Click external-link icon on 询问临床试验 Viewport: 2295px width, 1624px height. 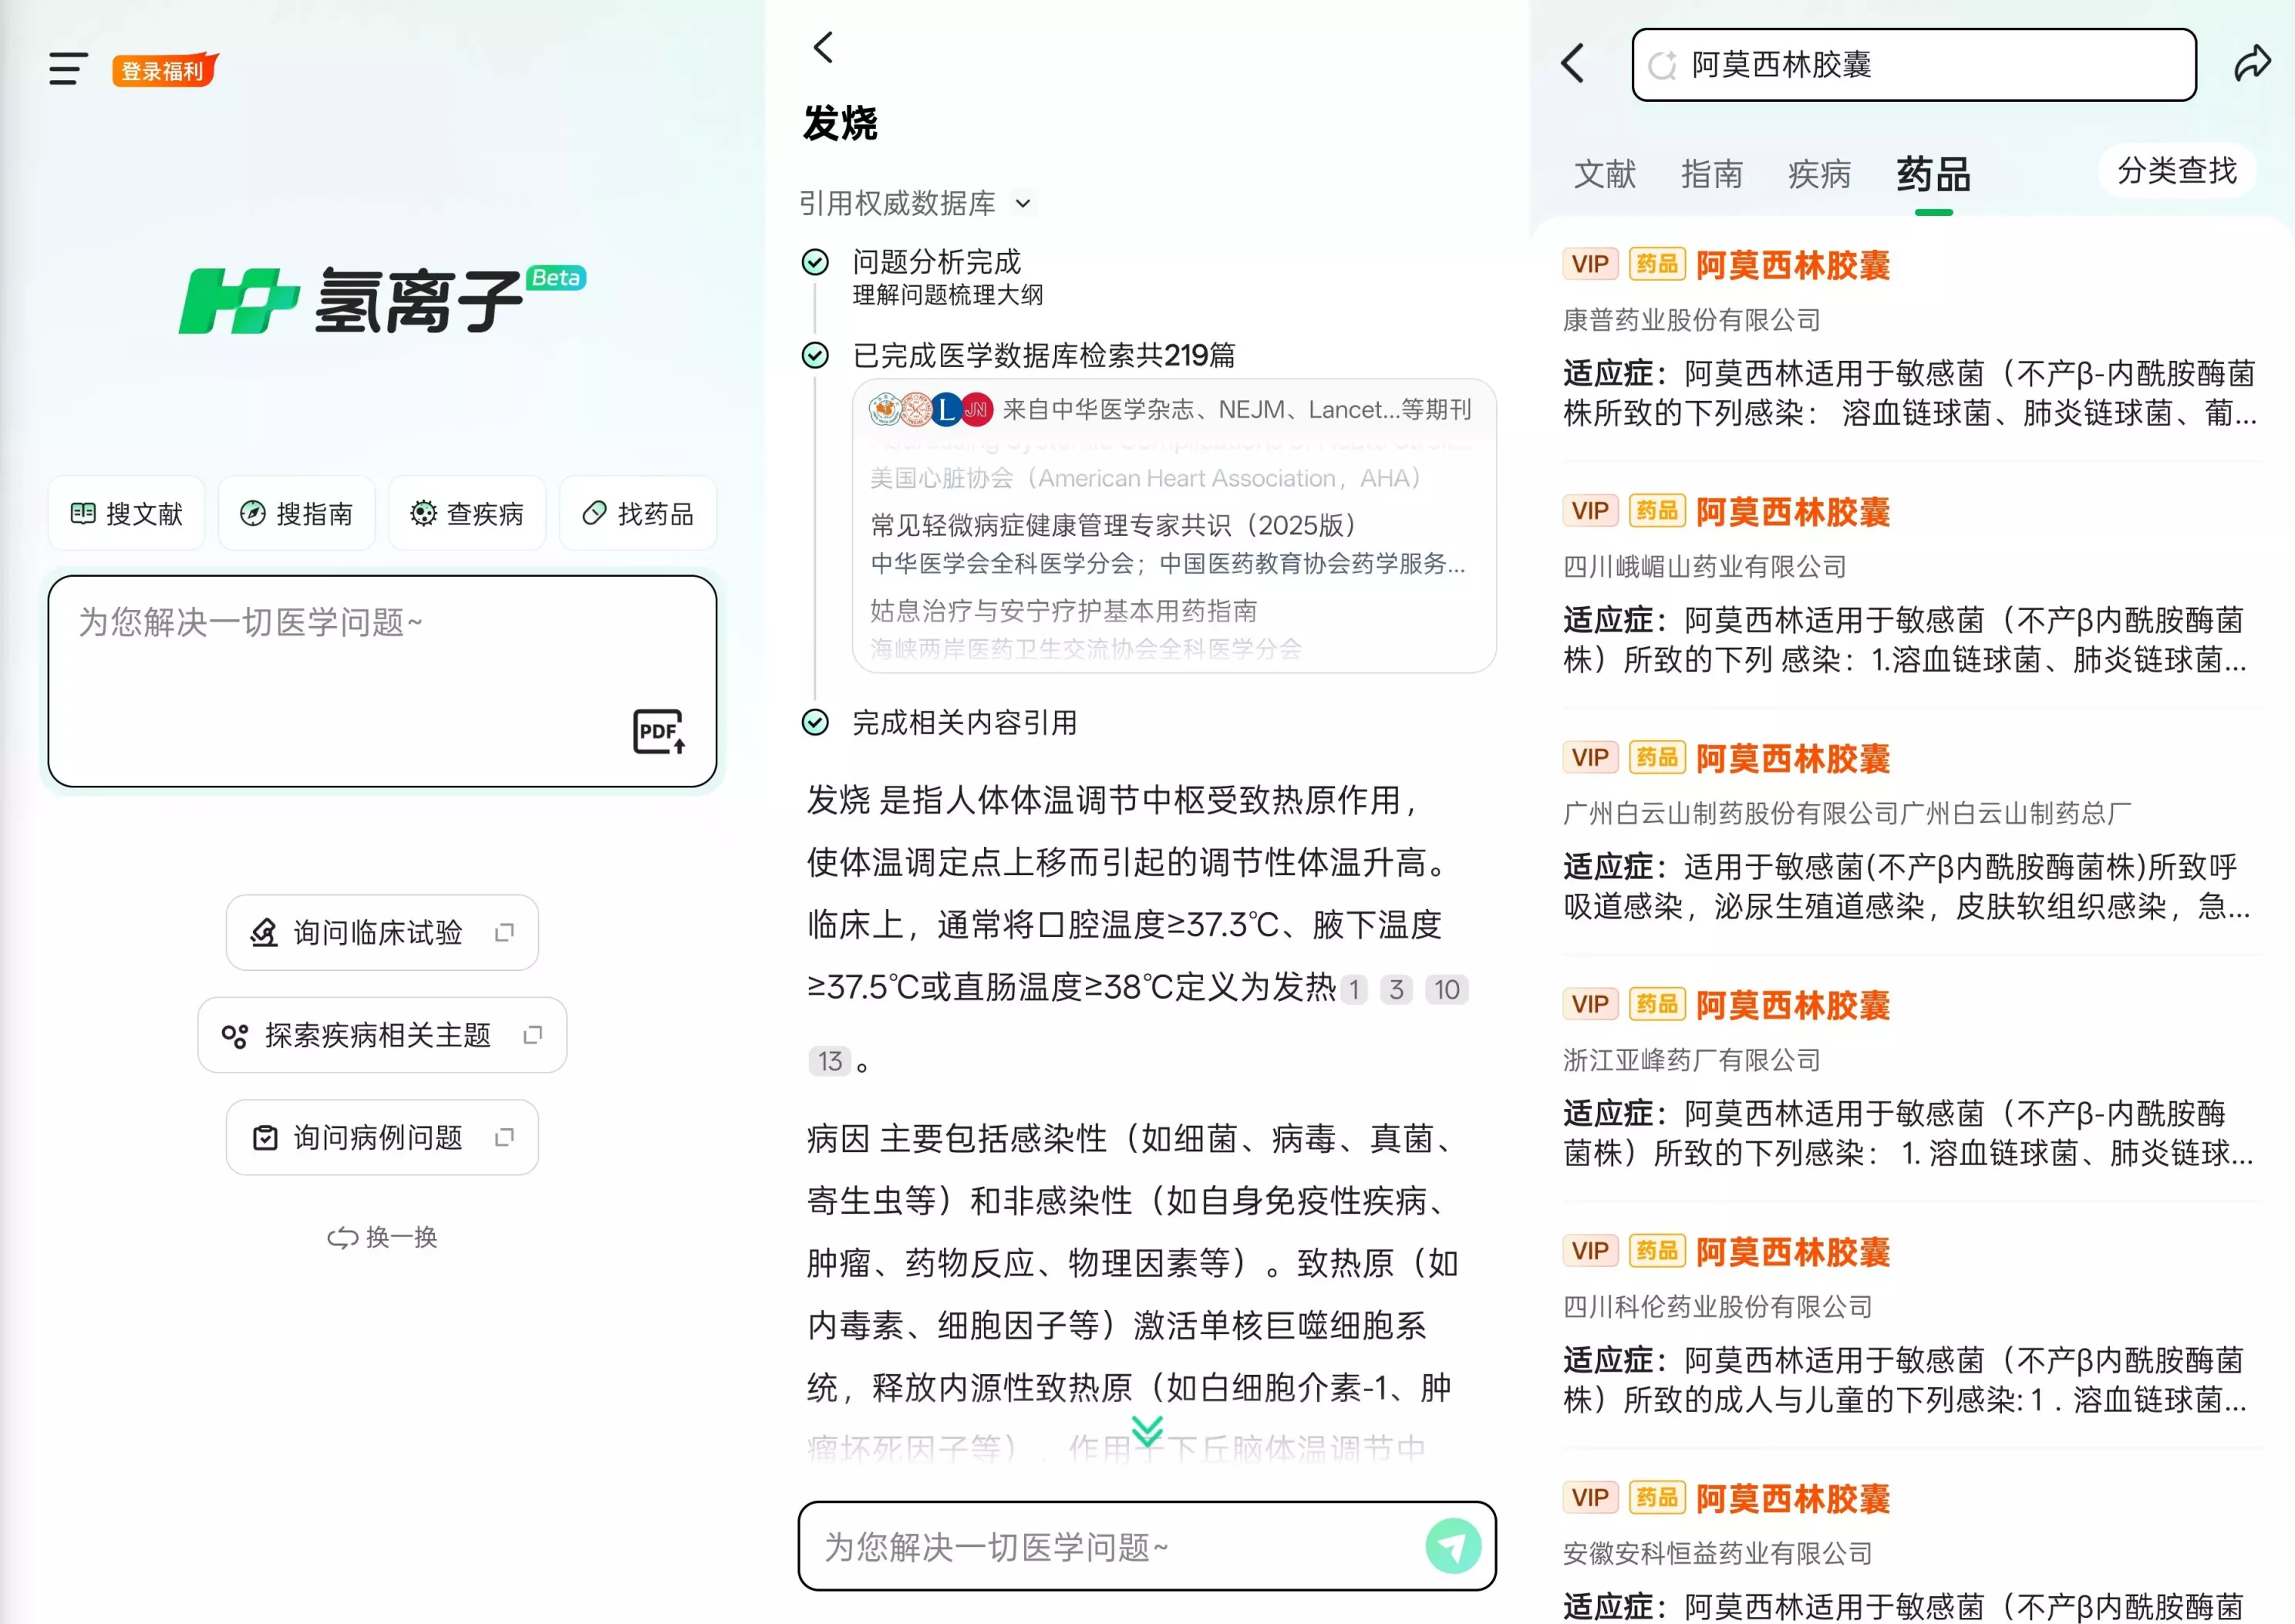tap(505, 932)
